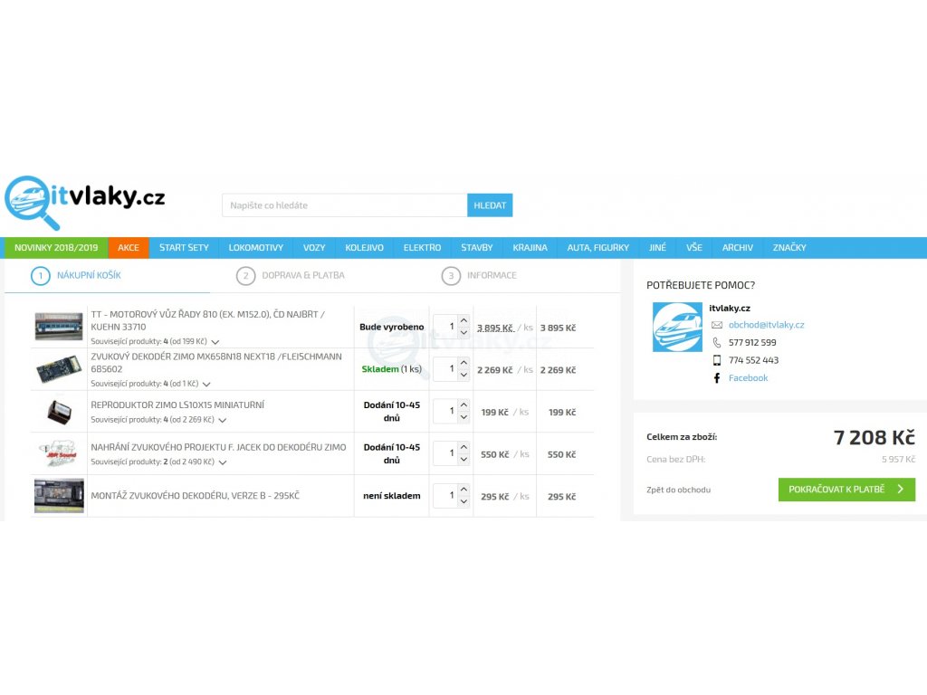Increase quantity of Zimo MX658N18 decoder

(464, 363)
